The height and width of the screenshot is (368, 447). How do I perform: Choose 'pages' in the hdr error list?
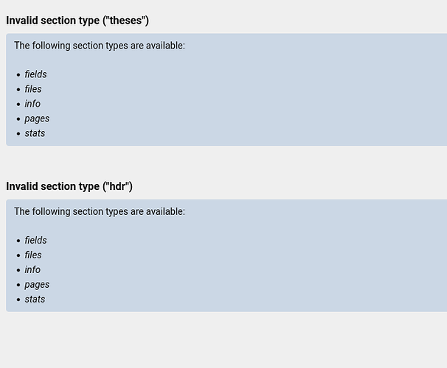pyautogui.click(x=37, y=284)
